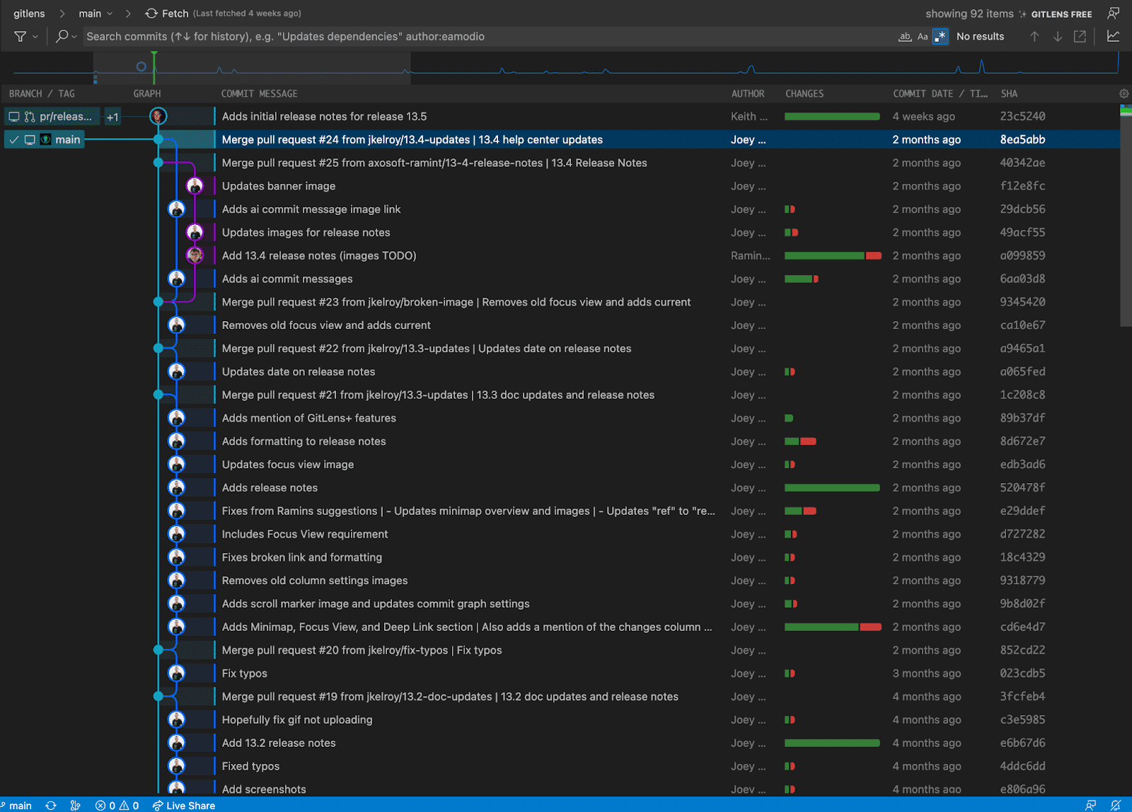Open the main branch switcher dropdown
This screenshot has width=1132, height=812.
tap(96, 13)
